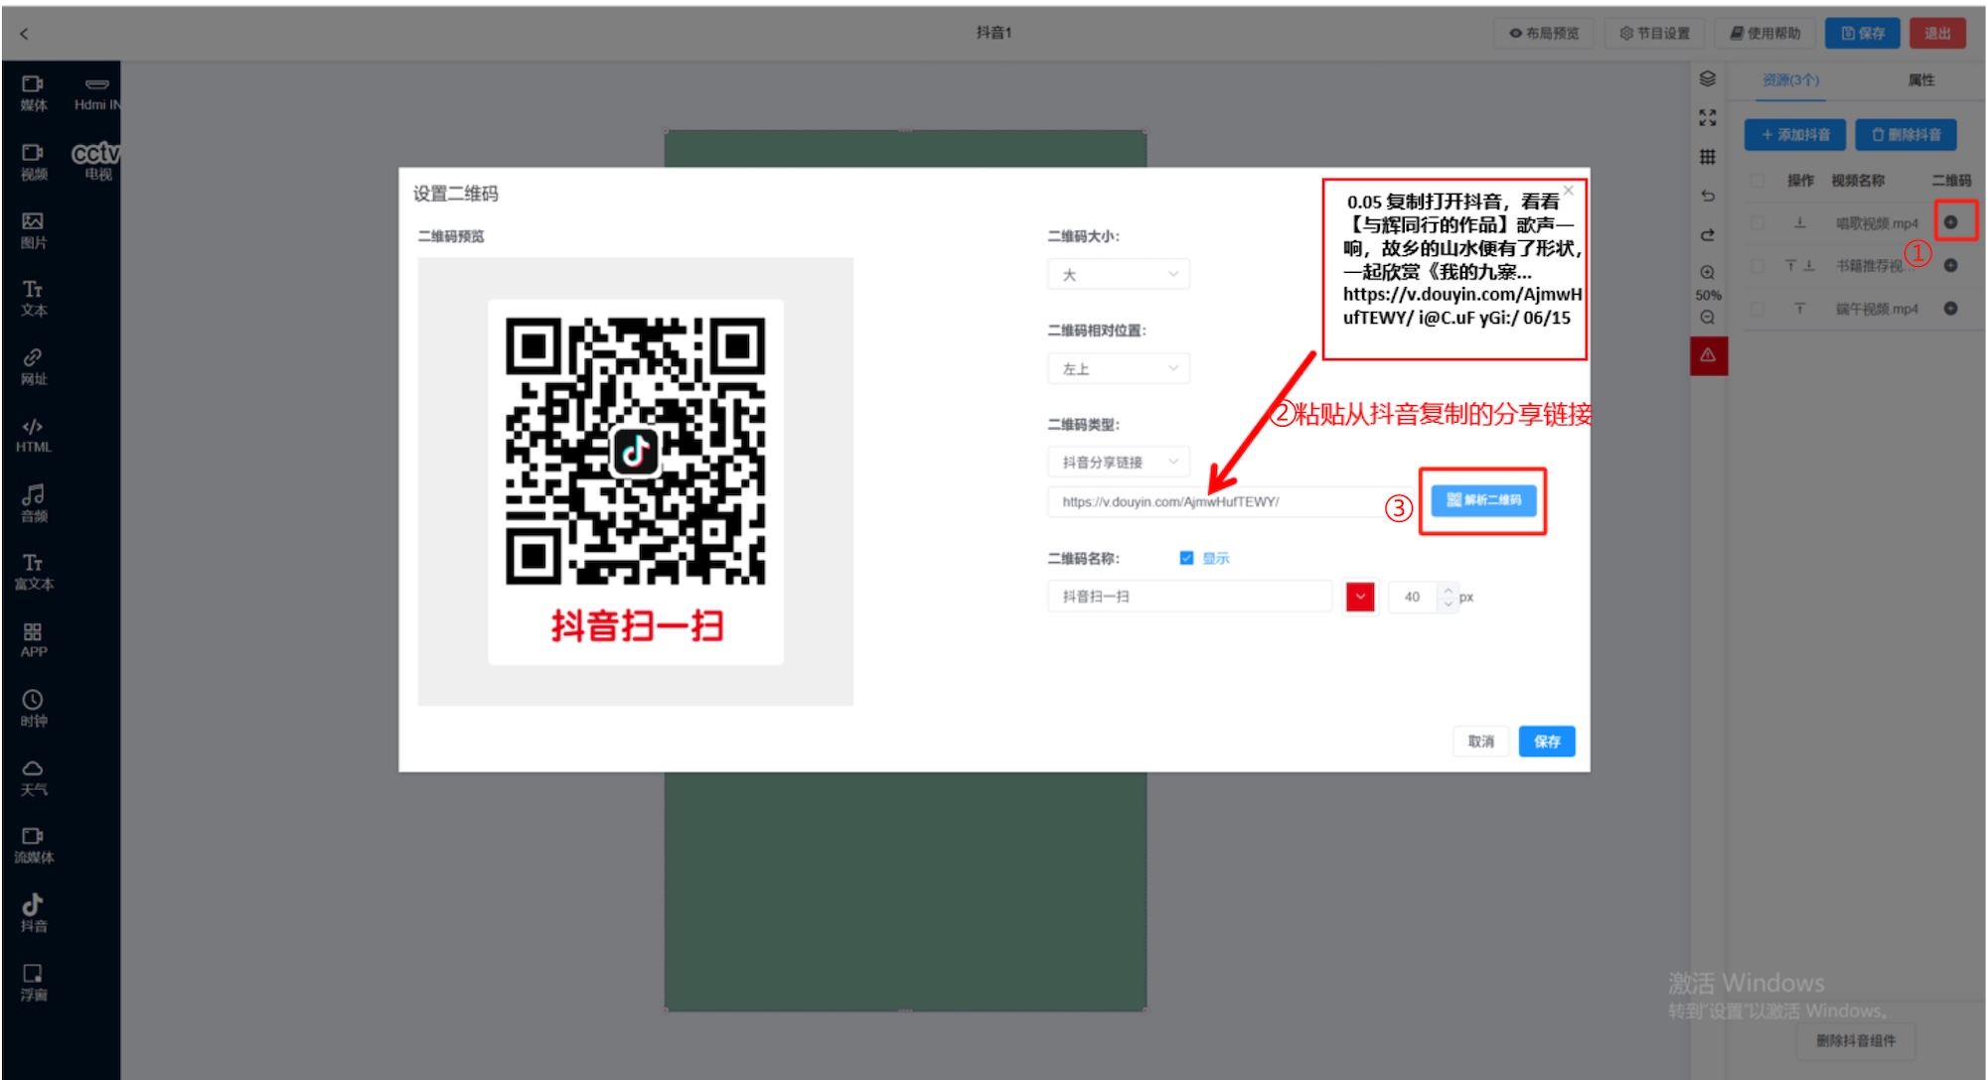The height and width of the screenshot is (1080, 1987).
Task: Undo the last action
Action: click(1708, 196)
